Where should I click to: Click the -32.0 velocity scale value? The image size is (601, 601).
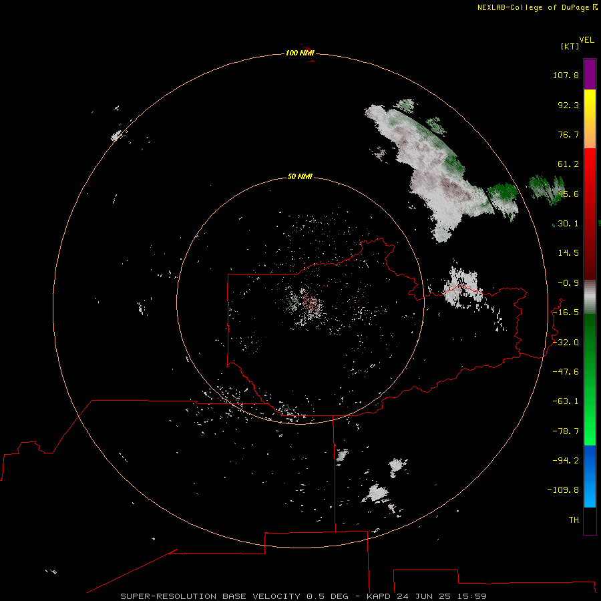[566, 343]
